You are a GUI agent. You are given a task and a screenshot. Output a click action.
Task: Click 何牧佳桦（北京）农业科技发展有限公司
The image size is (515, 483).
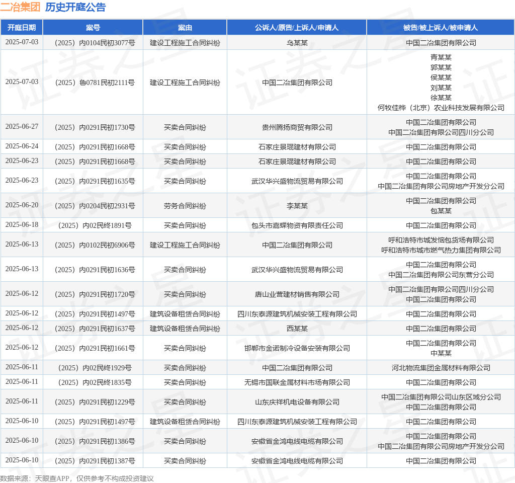pyautogui.click(x=441, y=108)
